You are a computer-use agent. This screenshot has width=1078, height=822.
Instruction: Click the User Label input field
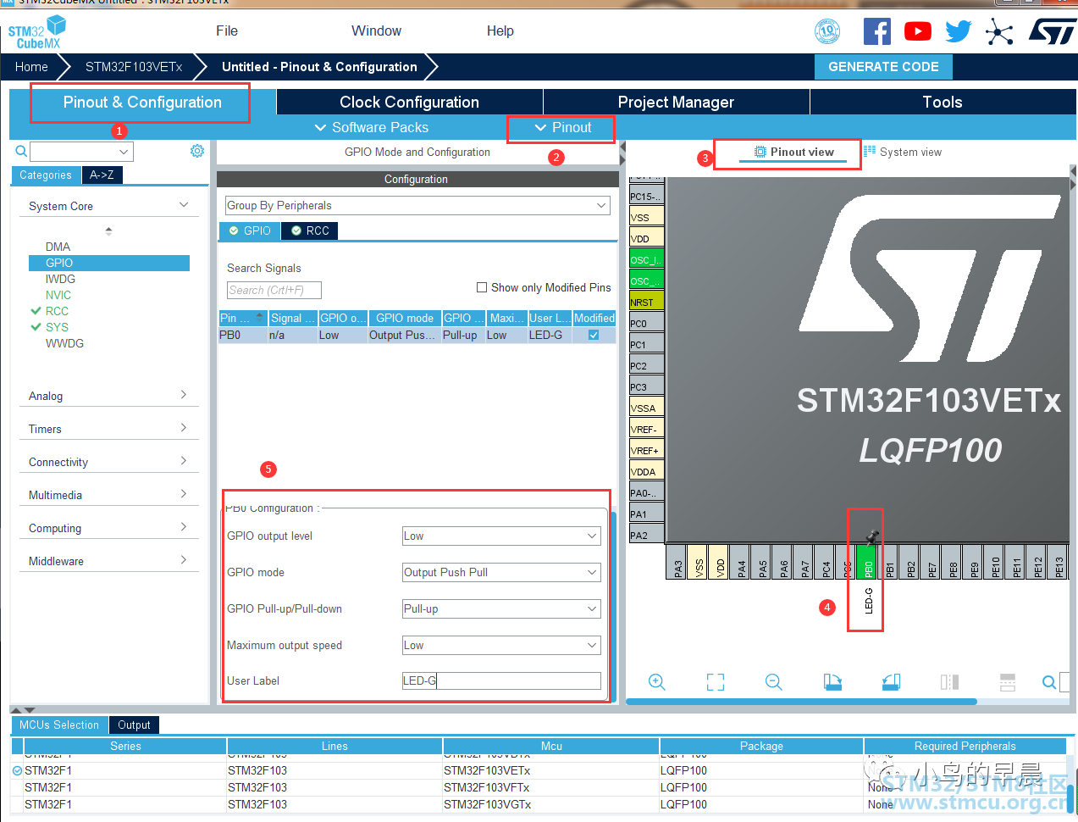click(x=501, y=680)
